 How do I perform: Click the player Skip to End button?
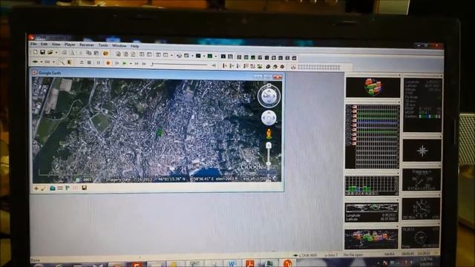145,64
